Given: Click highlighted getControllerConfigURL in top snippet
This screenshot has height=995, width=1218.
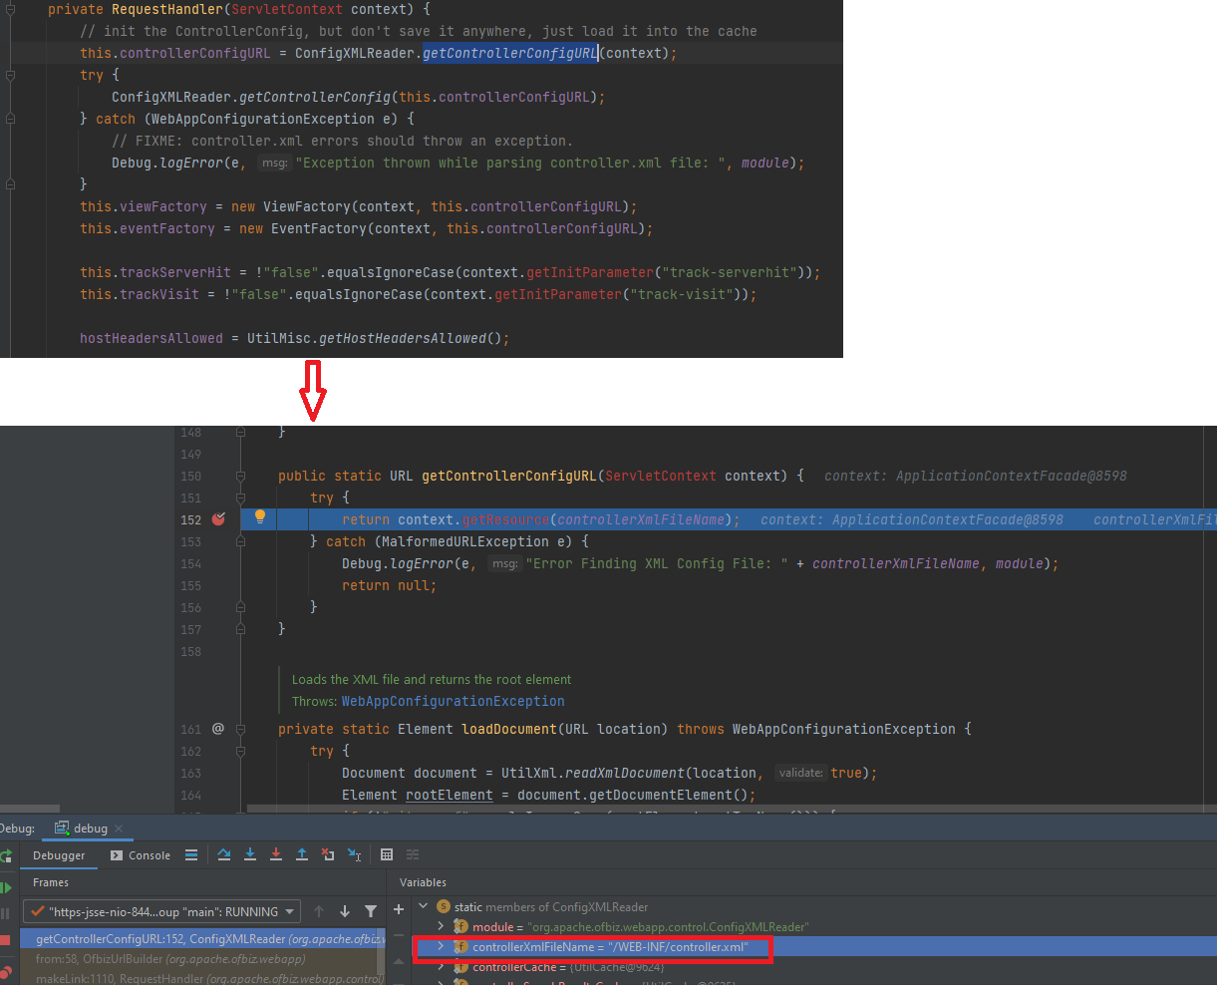Looking at the screenshot, I should pos(510,53).
